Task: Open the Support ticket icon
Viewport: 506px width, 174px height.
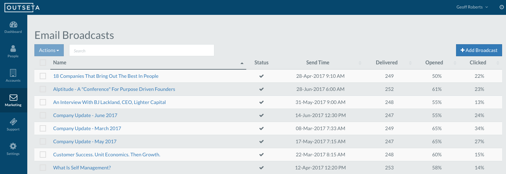Action: (x=13, y=122)
